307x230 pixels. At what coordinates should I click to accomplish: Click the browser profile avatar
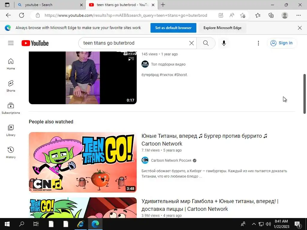coord(285,15)
